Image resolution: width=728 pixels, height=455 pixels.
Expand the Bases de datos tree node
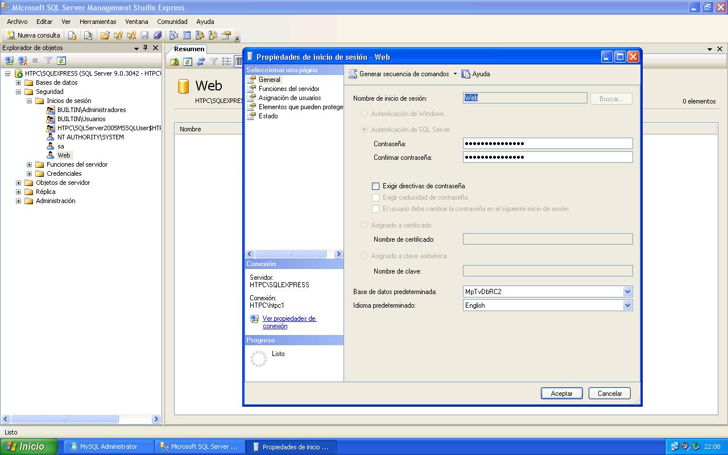pos(18,82)
